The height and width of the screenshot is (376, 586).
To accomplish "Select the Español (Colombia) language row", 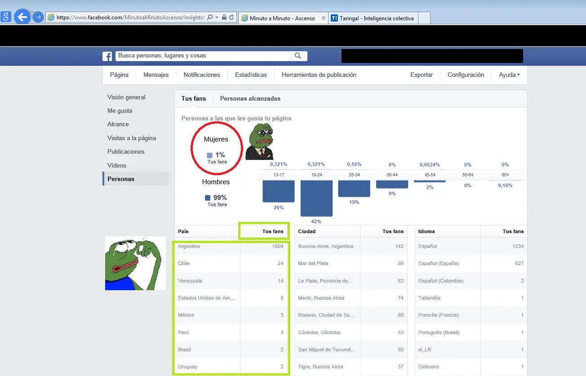I will coord(471,281).
